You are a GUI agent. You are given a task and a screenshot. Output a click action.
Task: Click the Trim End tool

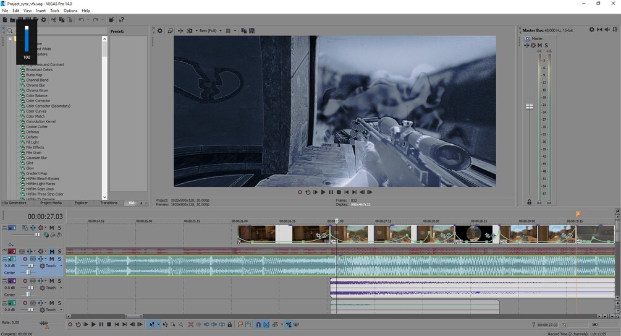214,324
